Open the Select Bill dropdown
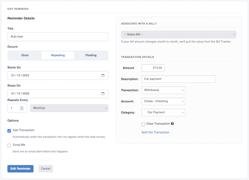Viewport: 249px width, 180px height. (x=179, y=35)
